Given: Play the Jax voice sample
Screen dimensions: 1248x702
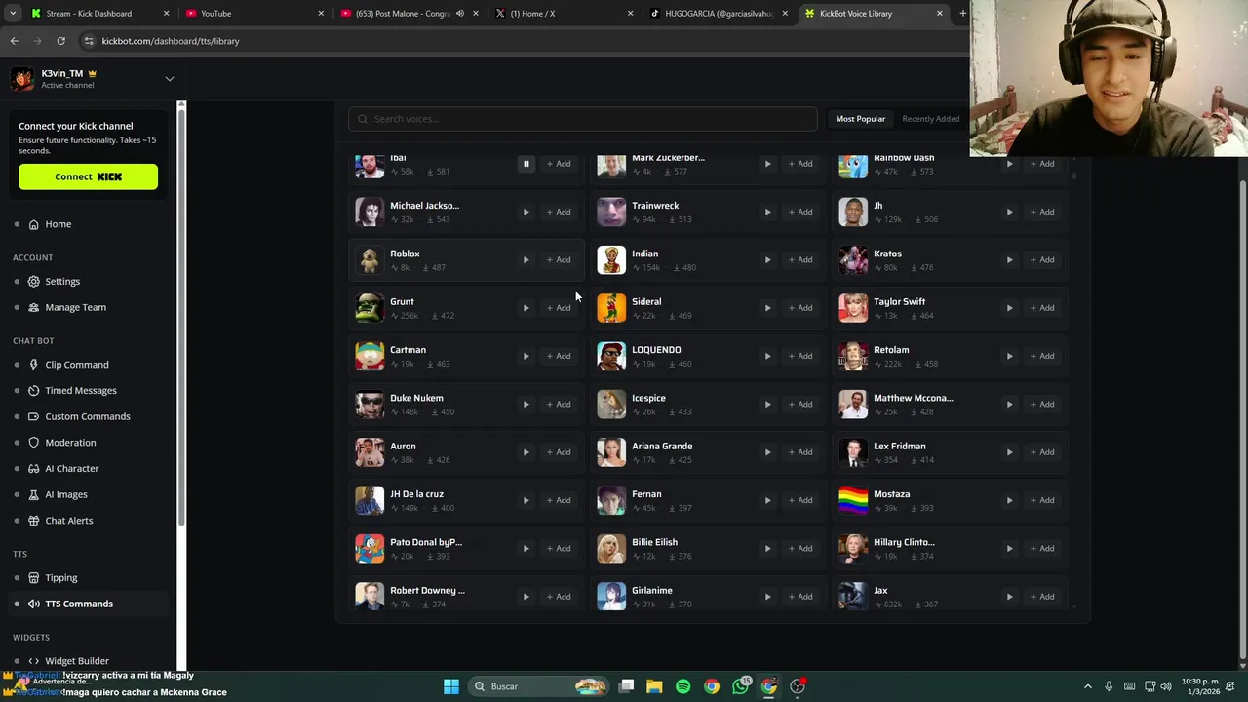Looking at the screenshot, I should (x=1009, y=597).
